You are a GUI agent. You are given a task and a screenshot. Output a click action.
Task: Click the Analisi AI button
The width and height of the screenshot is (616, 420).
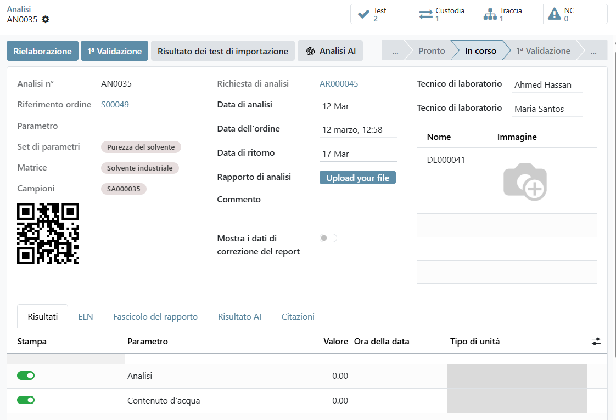point(331,51)
